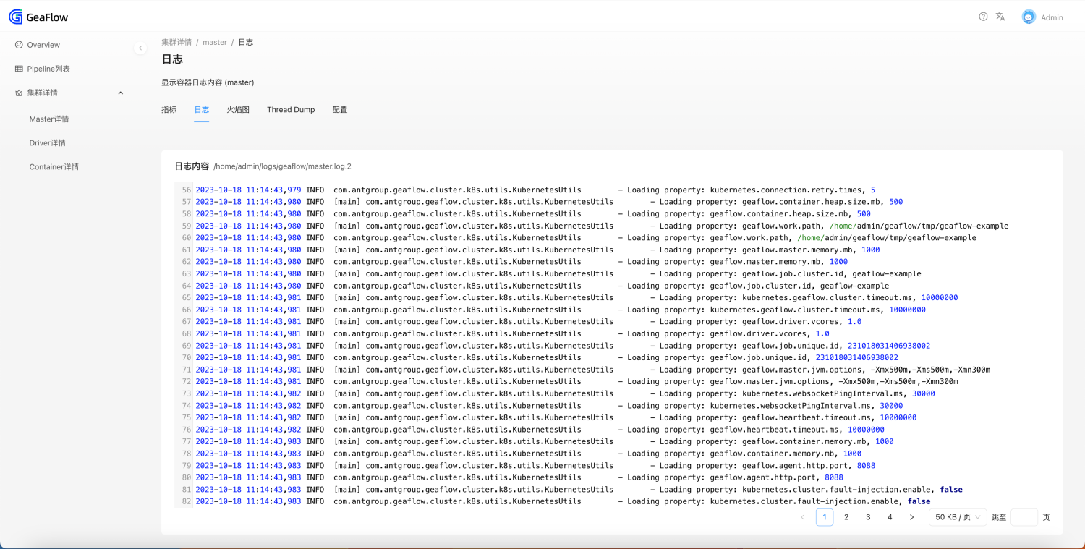Screen dimensions: 1085x549
Task: Collapse the sidebar with the arrow control
Action: pos(140,48)
